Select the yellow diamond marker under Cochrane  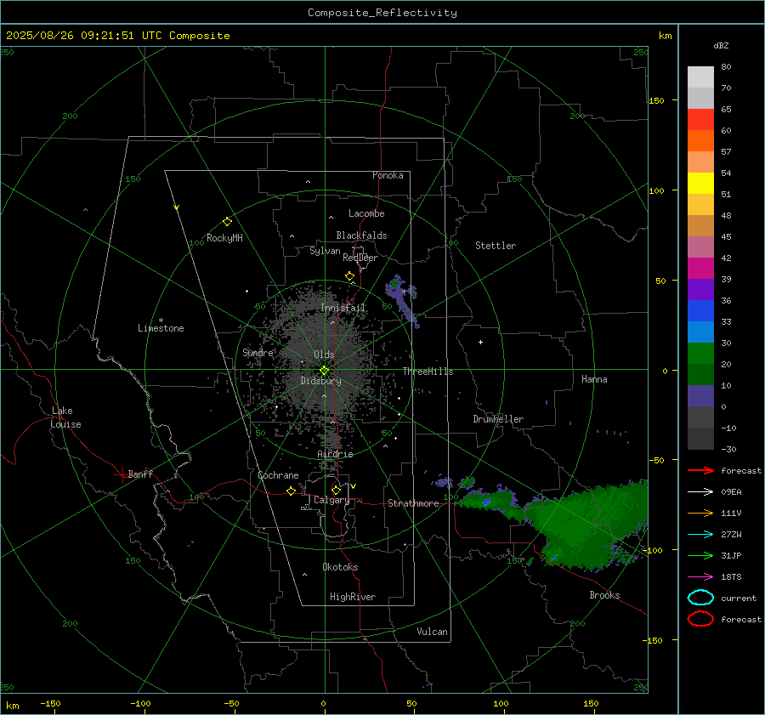[291, 491]
